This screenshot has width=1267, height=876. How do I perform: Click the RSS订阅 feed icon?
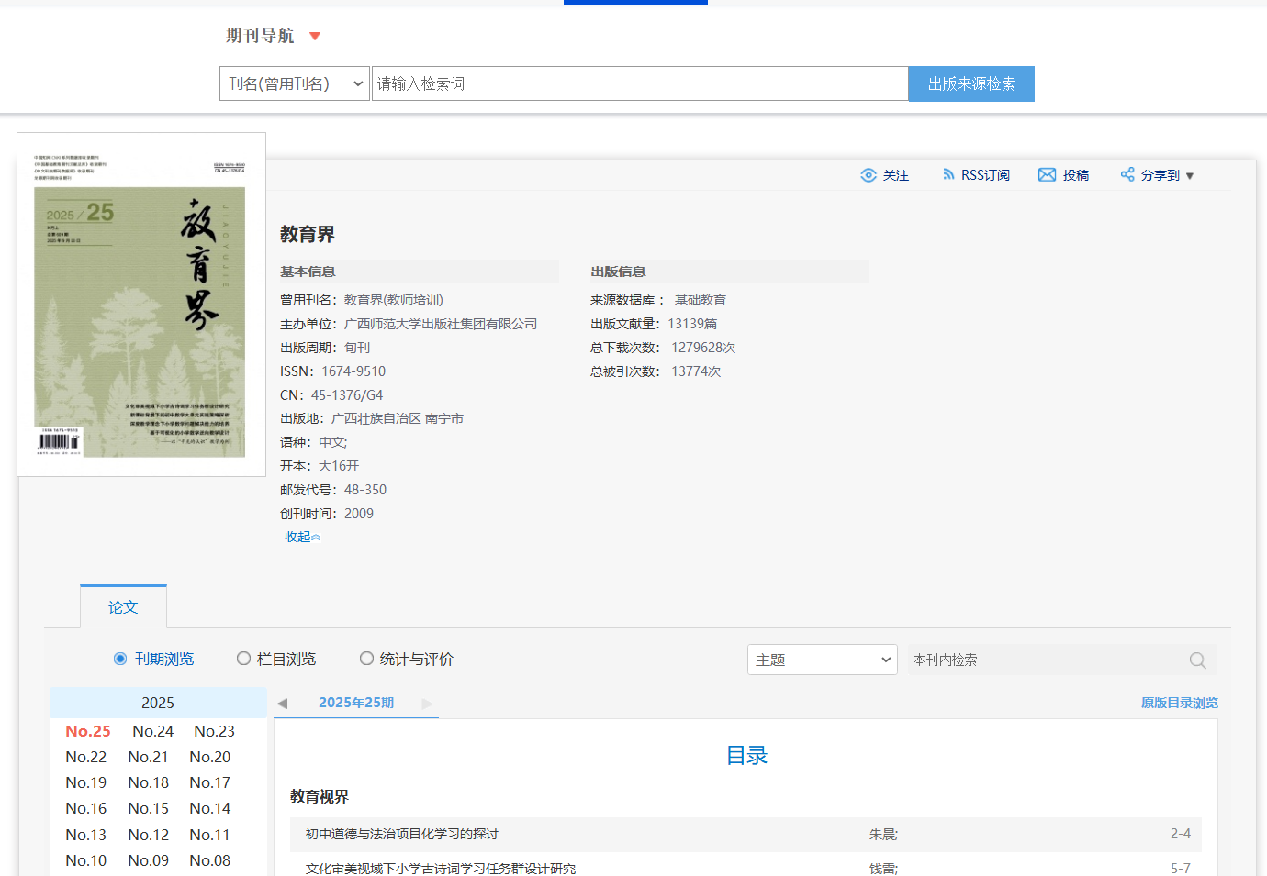(x=948, y=174)
